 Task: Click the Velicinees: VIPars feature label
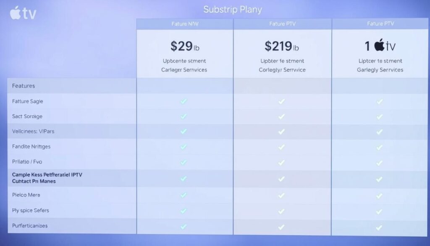point(33,132)
